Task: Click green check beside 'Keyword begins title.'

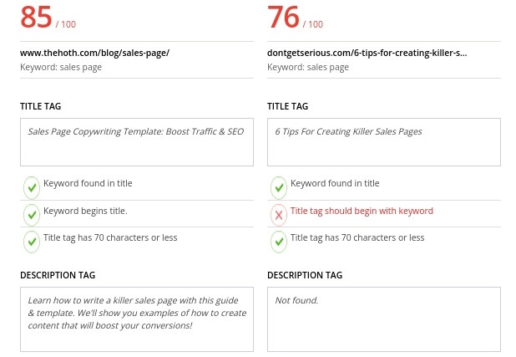Action: (31, 215)
